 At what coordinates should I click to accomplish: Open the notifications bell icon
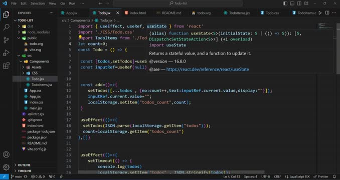click(x=334, y=177)
